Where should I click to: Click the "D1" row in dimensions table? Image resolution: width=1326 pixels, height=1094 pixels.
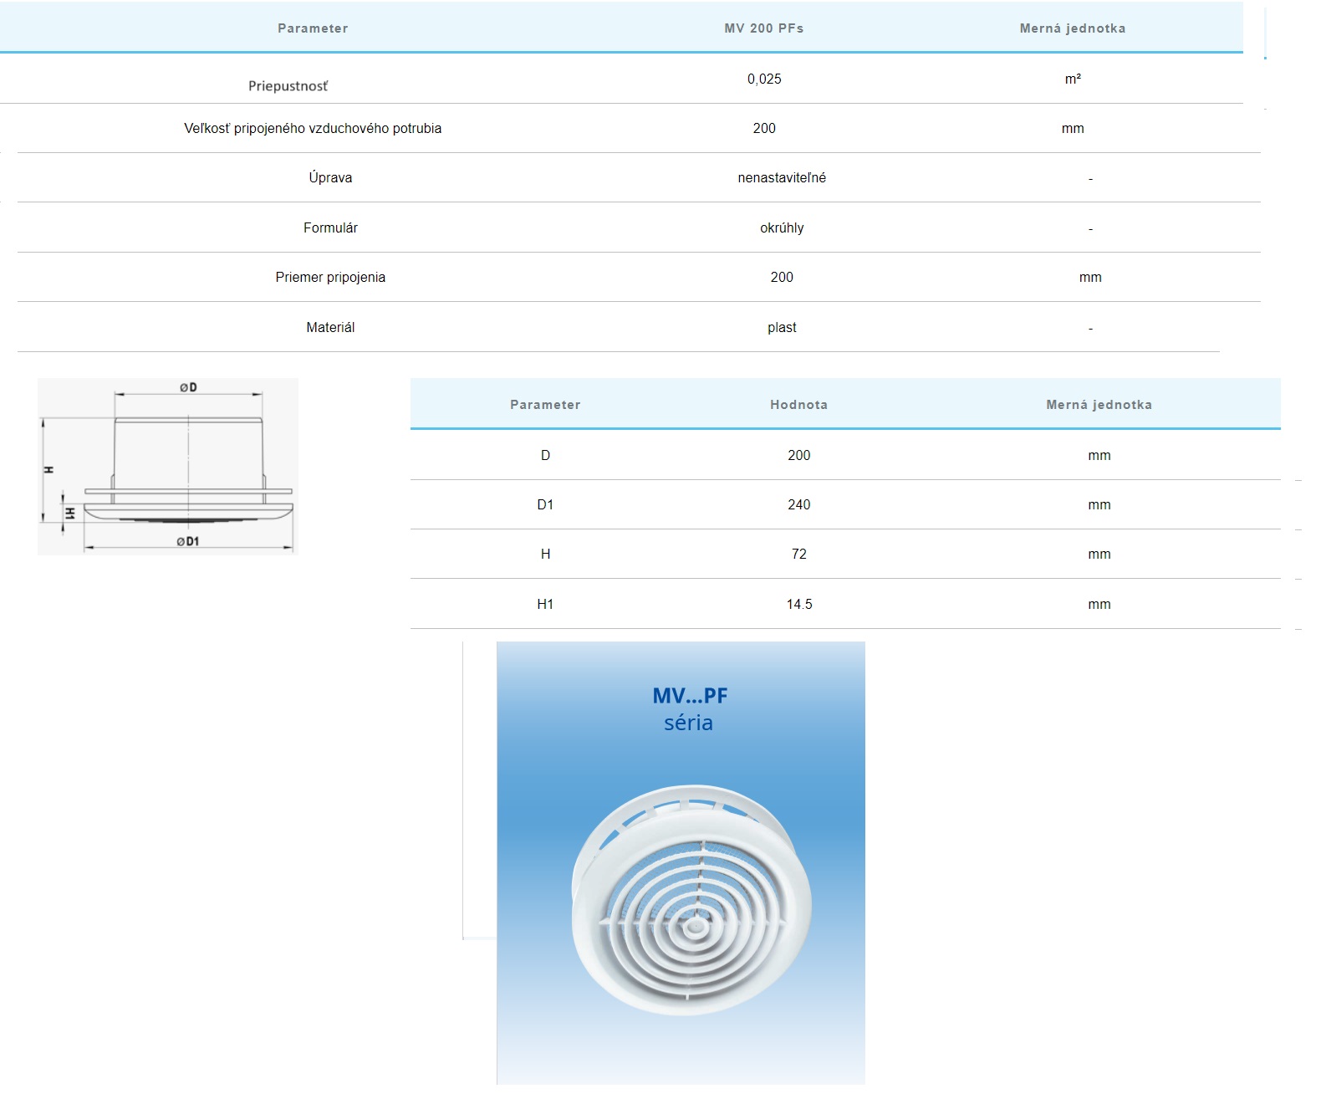point(545,504)
